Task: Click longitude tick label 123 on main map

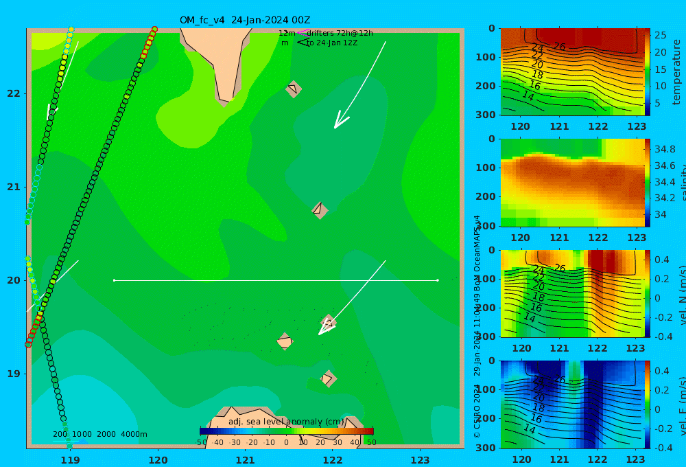Action: [x=421, y=460]
